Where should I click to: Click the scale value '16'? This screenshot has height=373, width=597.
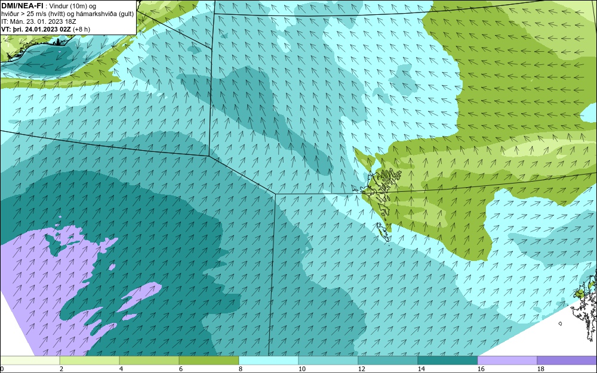coord(481,369)
